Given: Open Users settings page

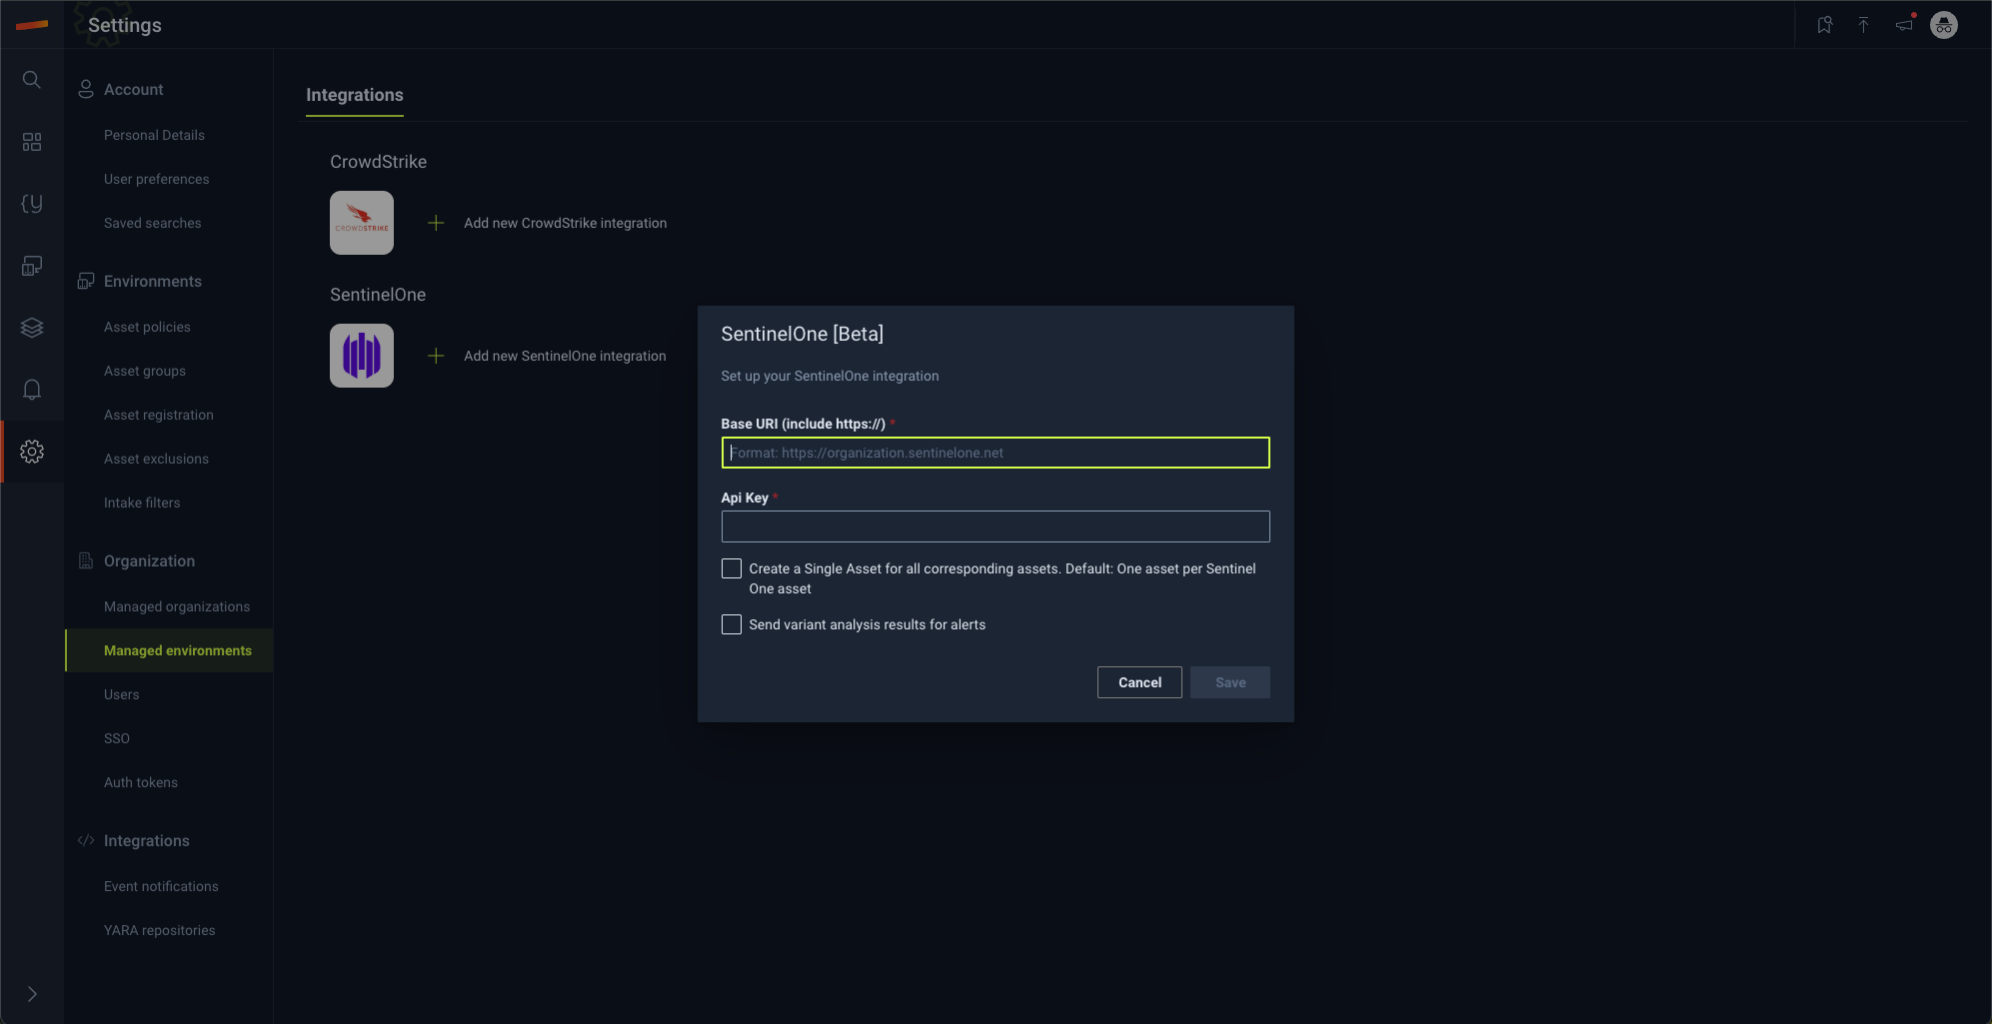Looking at the screenshot, I should tap(122, 694).
